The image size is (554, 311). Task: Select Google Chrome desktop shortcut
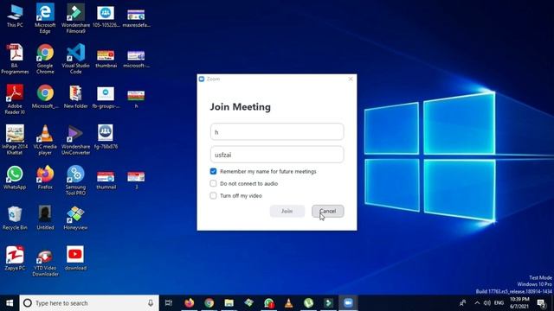(x=45, y=59)
